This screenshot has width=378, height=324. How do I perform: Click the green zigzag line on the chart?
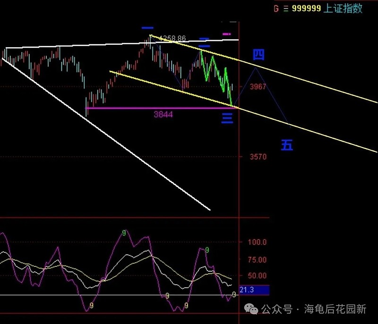[216, 78]
